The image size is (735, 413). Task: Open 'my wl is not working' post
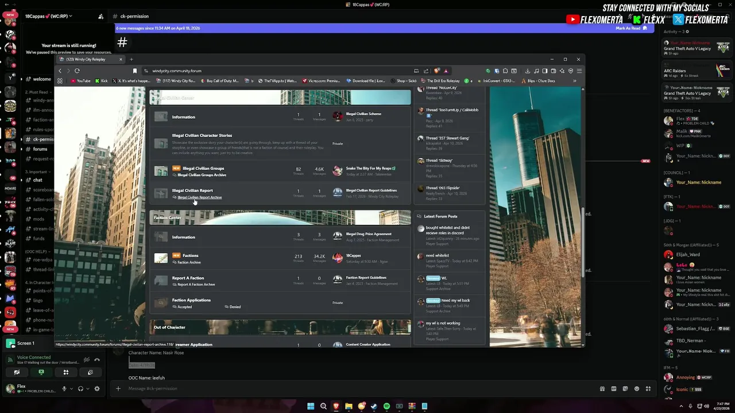click(x=443, y=323)
